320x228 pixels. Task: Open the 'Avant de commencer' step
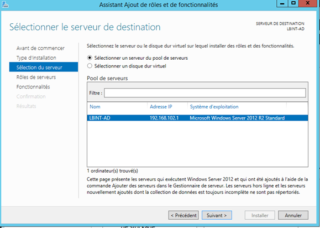click(40, 48)
